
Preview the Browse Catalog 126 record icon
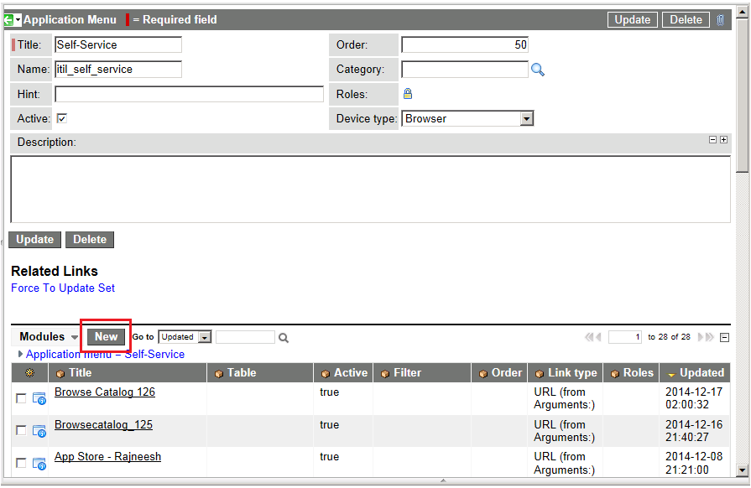[x=39, y=398]
